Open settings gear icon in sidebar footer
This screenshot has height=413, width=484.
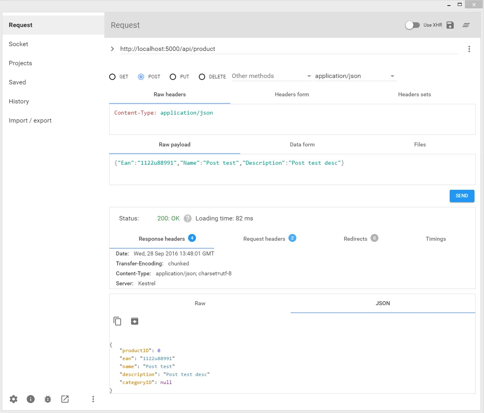coord(14,399)
